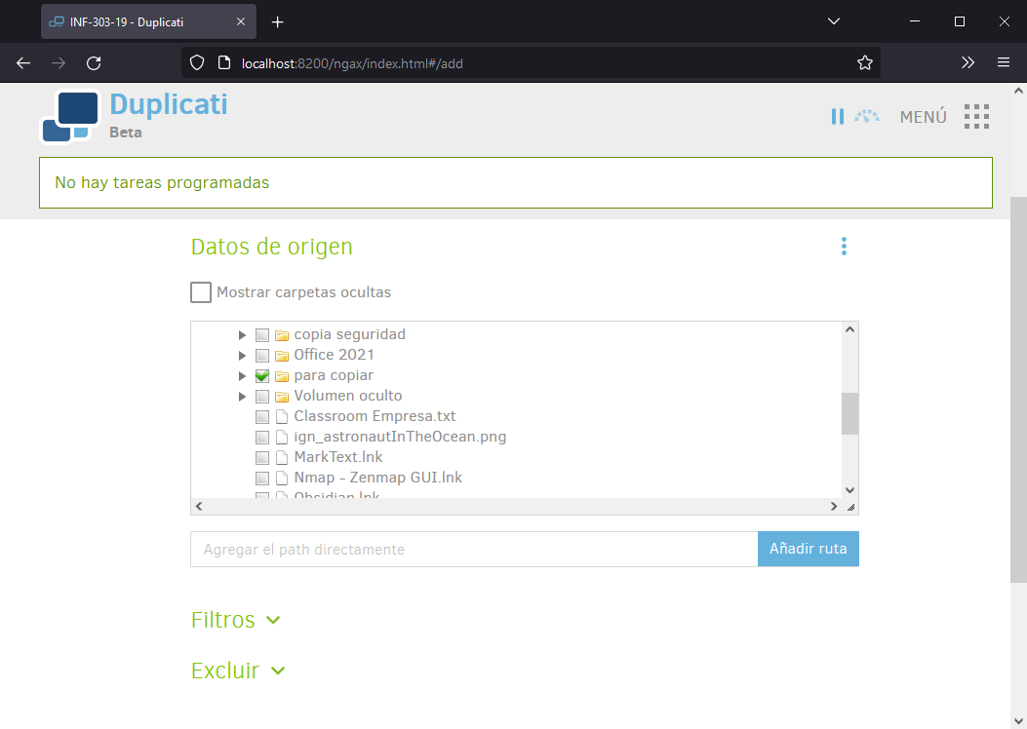Open the MENÚ navigation item

[x=923, y=117]
